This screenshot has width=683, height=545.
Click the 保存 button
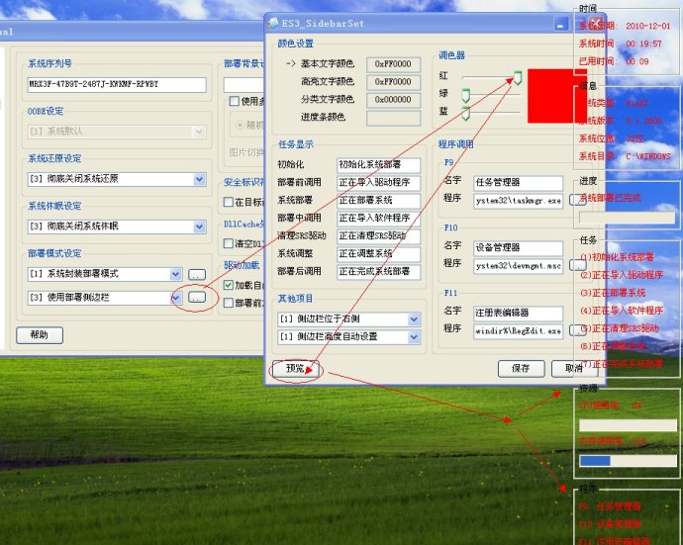(521, 369)
